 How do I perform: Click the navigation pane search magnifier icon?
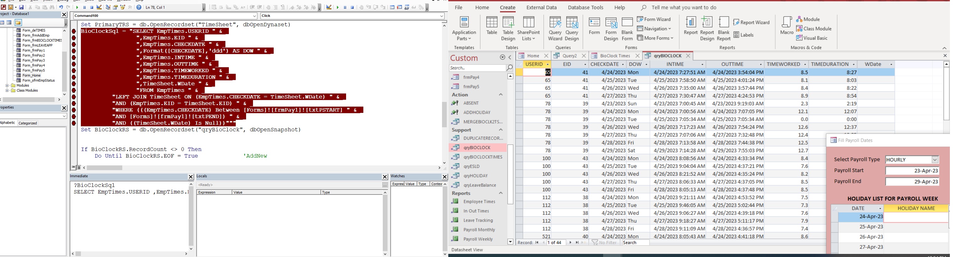click(x=509, y=68)
